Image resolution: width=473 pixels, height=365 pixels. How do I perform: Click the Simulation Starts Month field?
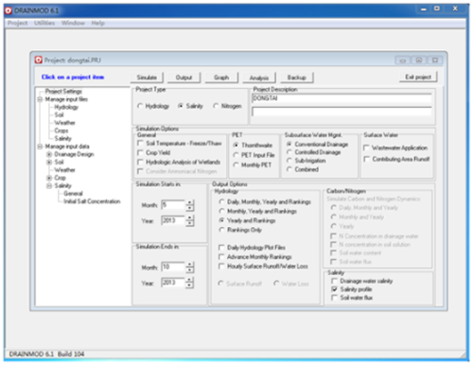click(173, 205)
